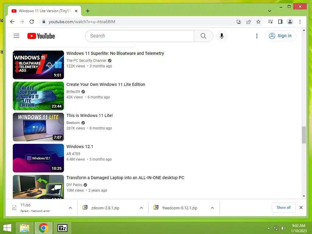The image size is (312, 234).
Task: Open 7-Zip from taskbar
Action: pyautogui.click(x=62, y=228)
